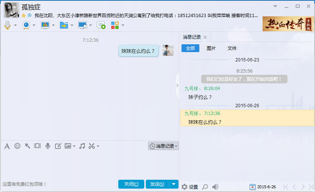The width and height of the screenshot is (315, 192).
Task: Open the Qzone icon beside star
Action: coord(29,16)
